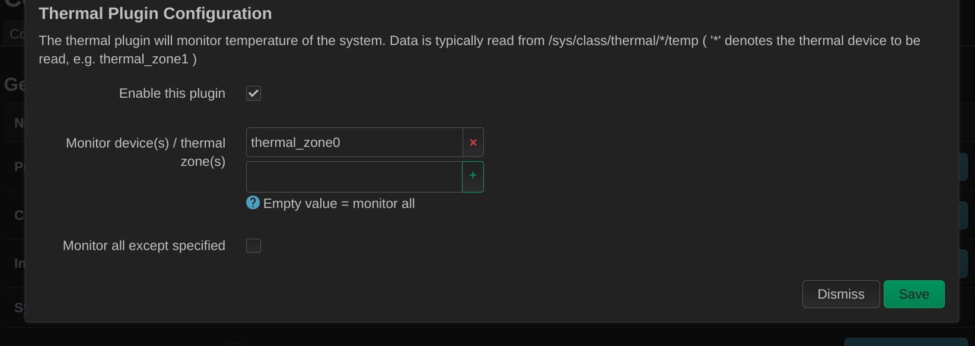Click the empty thermal zone input field

[x=354, y=177]
